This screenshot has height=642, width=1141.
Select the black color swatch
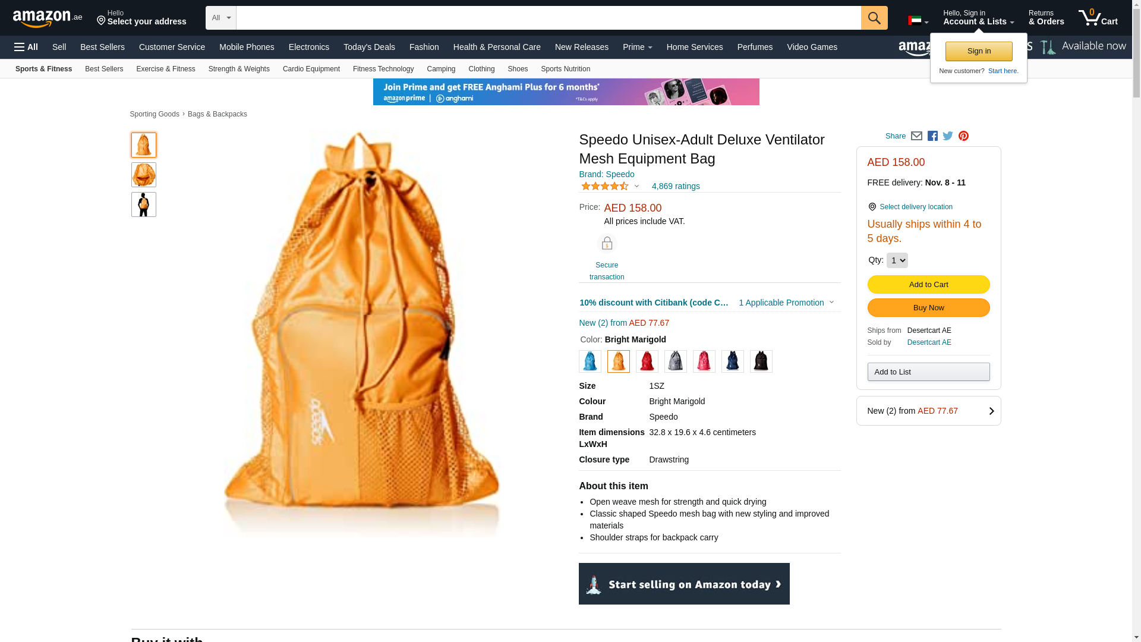(761, 361)
